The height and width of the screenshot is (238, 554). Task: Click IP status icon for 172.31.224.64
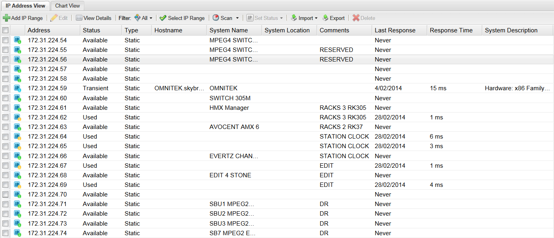(18, 137)
